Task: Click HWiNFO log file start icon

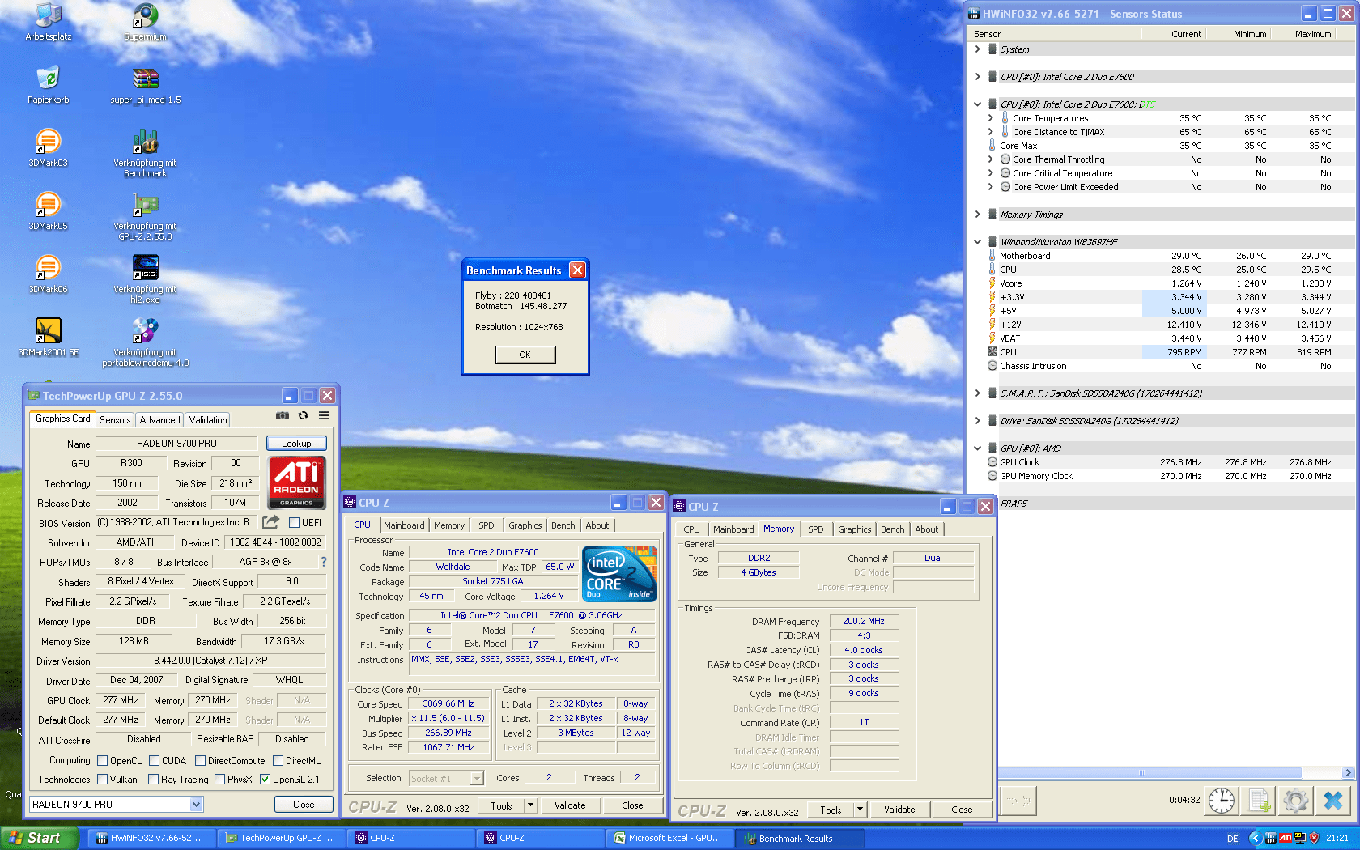Action: (1259, 801)
